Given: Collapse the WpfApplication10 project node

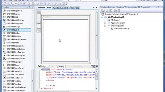Looking at the screenshot, I should 102,17.
